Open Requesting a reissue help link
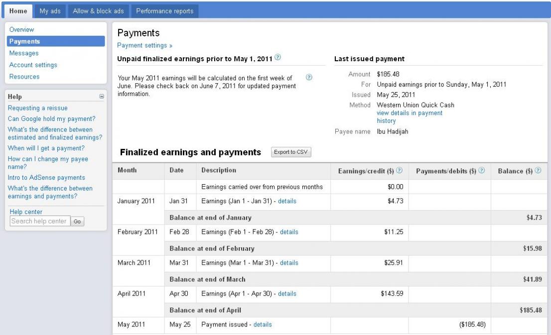Viewport: 551px width, 335px height. [38, 108]
